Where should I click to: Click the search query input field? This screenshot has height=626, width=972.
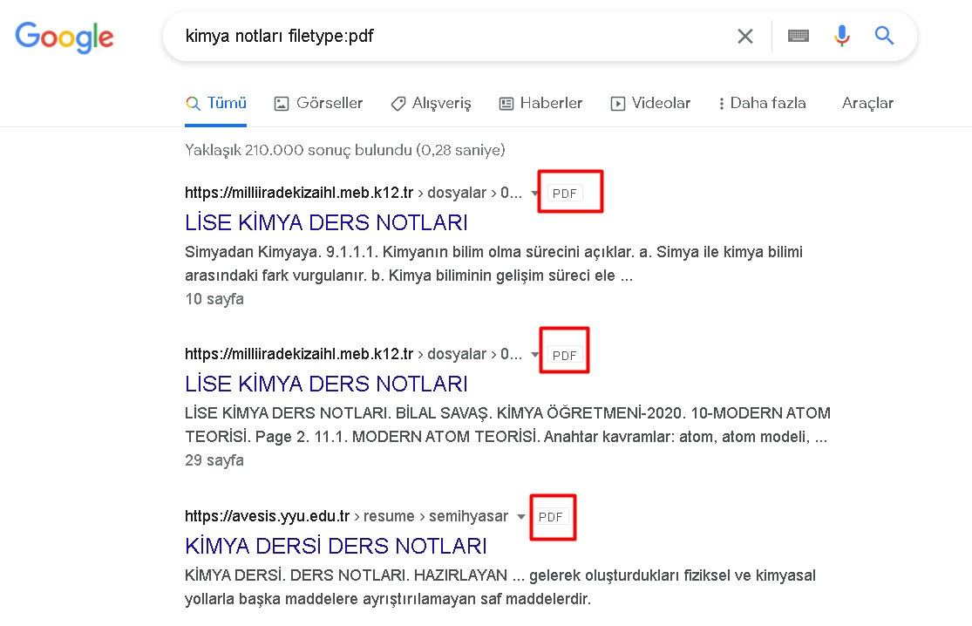point(452,36)
